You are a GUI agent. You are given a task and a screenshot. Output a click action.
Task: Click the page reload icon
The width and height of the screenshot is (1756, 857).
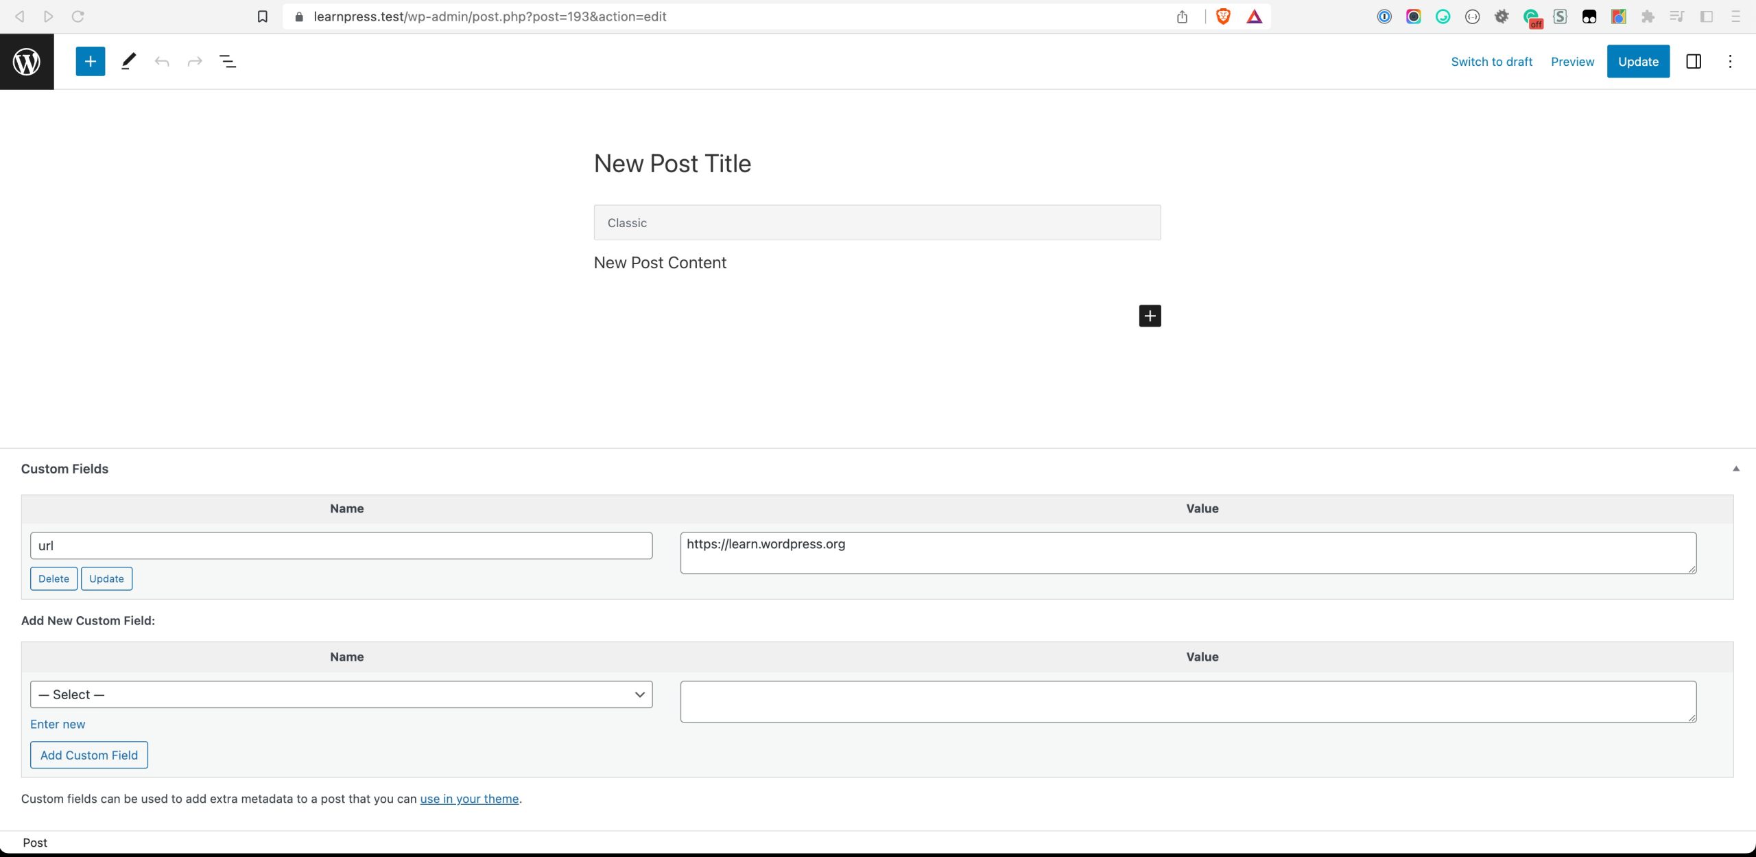[x=78, y=16]
